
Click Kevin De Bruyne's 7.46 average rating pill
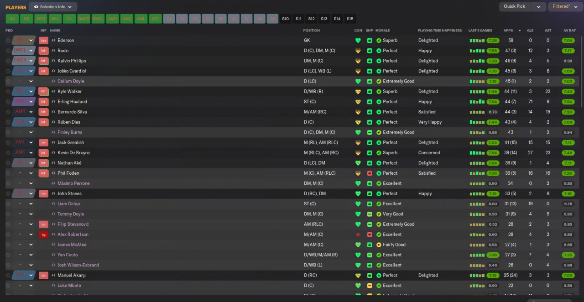tap(568, 153)
